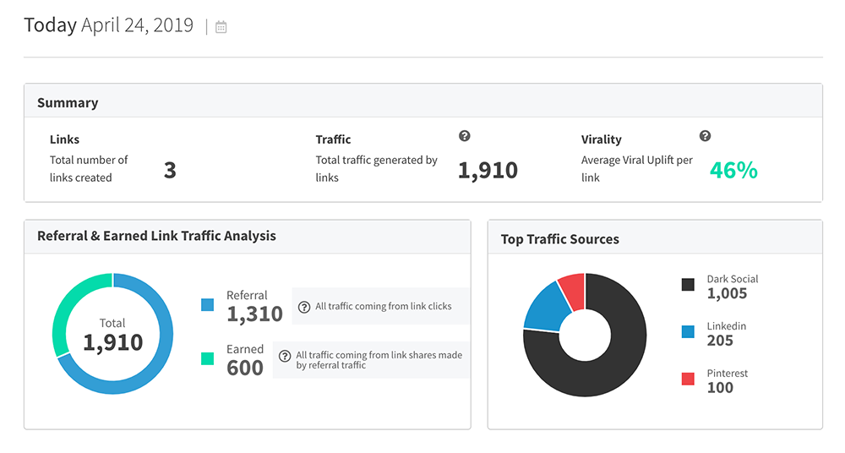Open the calendar date picker icon
Image resolution: width=845 pixels, height=453 pixels.
[x=221, y=27]
